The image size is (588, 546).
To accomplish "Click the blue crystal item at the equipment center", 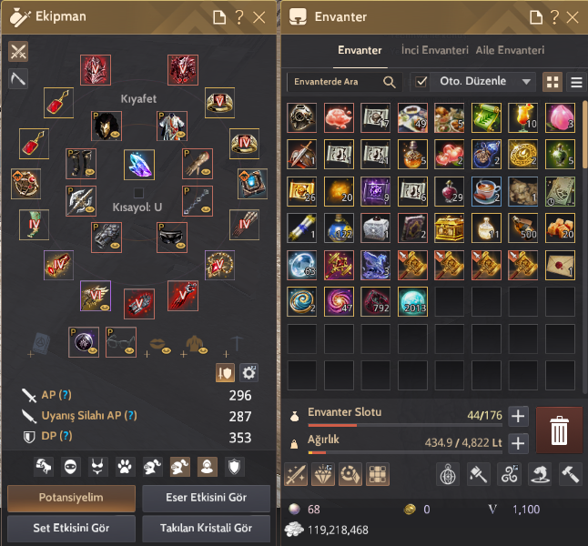I will [139, 165].
